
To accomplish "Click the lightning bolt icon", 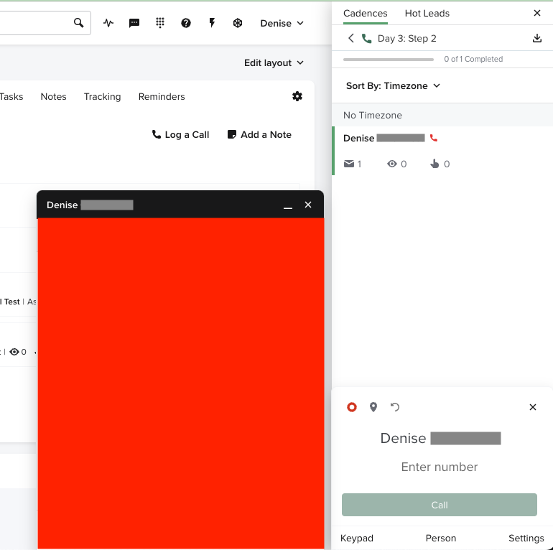I will [212, 23].
